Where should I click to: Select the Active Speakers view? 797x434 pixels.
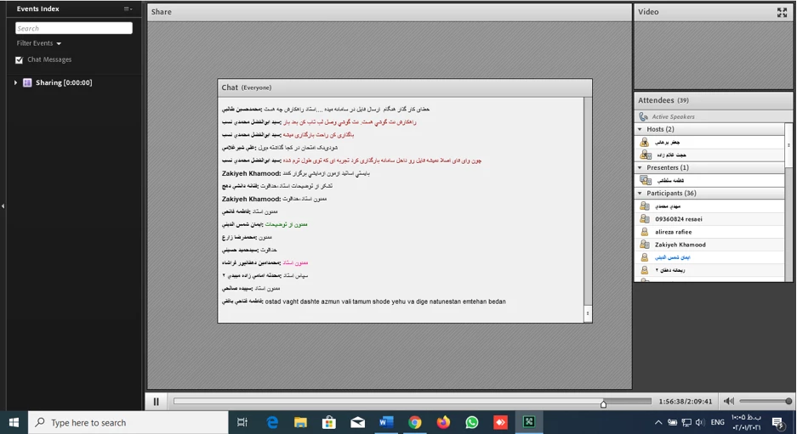(673, 116)
